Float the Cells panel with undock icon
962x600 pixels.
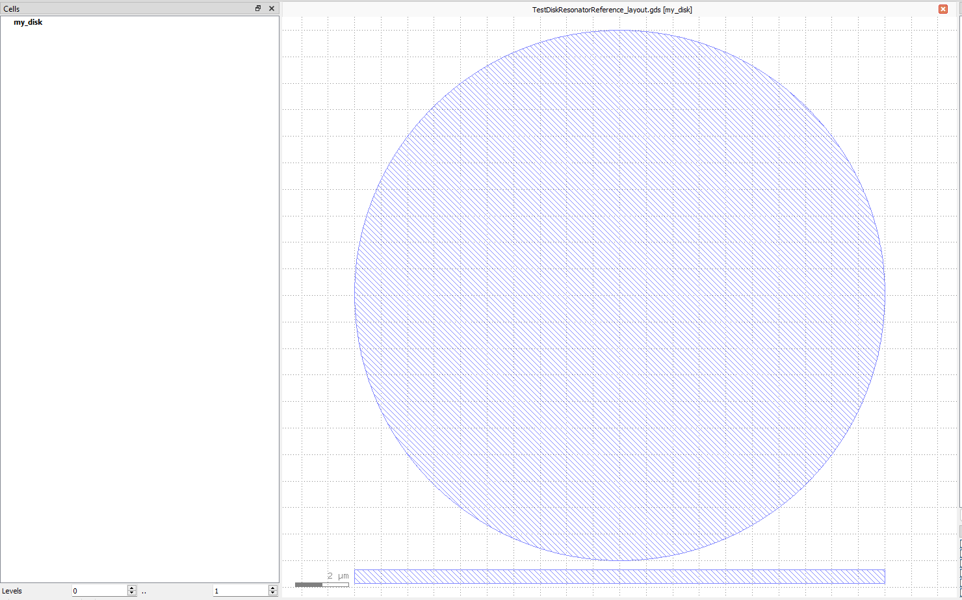click(258, 8)
